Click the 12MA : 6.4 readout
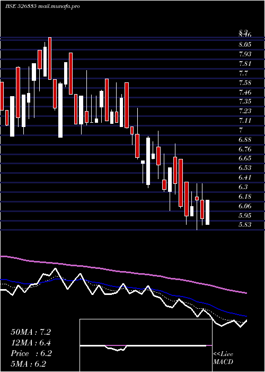The height and width of the screenshot is (372, 265). 31,343
